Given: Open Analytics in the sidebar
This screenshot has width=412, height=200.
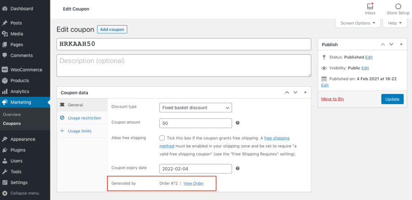Looking at the screenshot, I should 20,91.
